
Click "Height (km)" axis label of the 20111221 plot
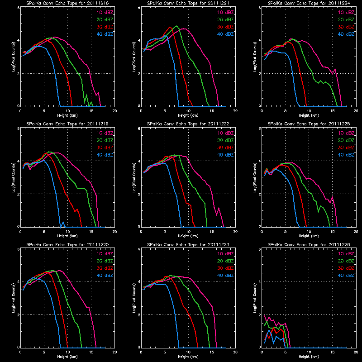pos(188,115)
